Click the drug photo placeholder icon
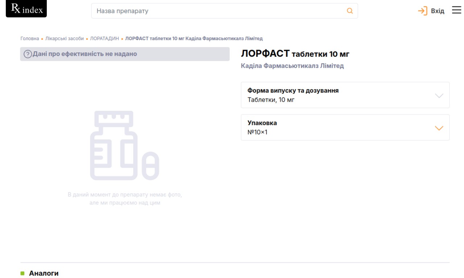Screen dimensions: 464x278 (x=124, y=146)
